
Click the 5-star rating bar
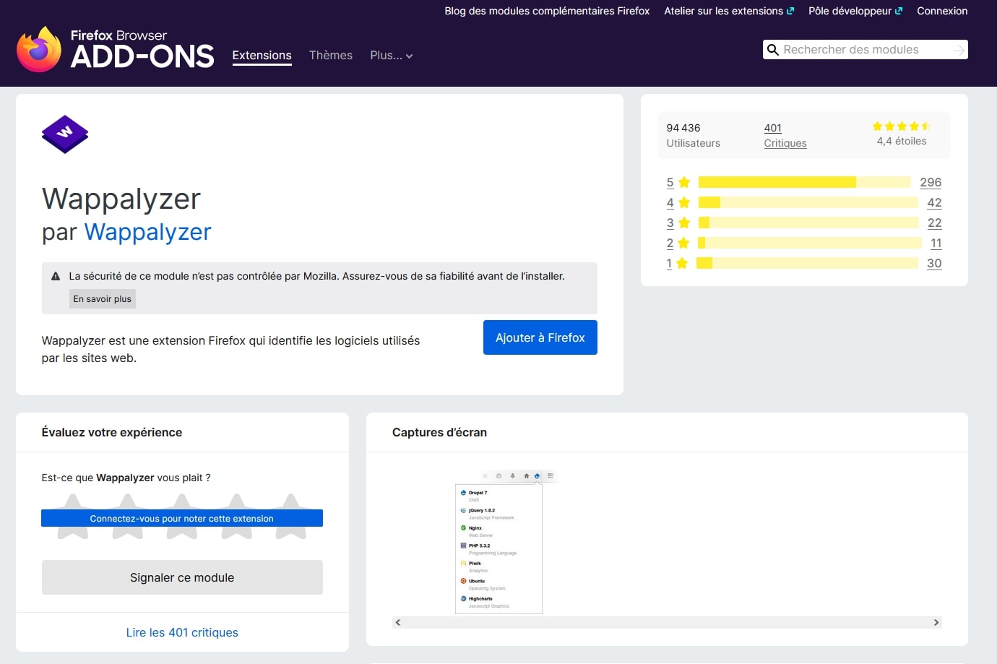pyautogui.click(x=805, y=182)
